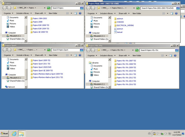Select Network in Pajero Sport sidebar
Image resolution: width=185 pixels, height=137 pixels.
click(10, 87)
